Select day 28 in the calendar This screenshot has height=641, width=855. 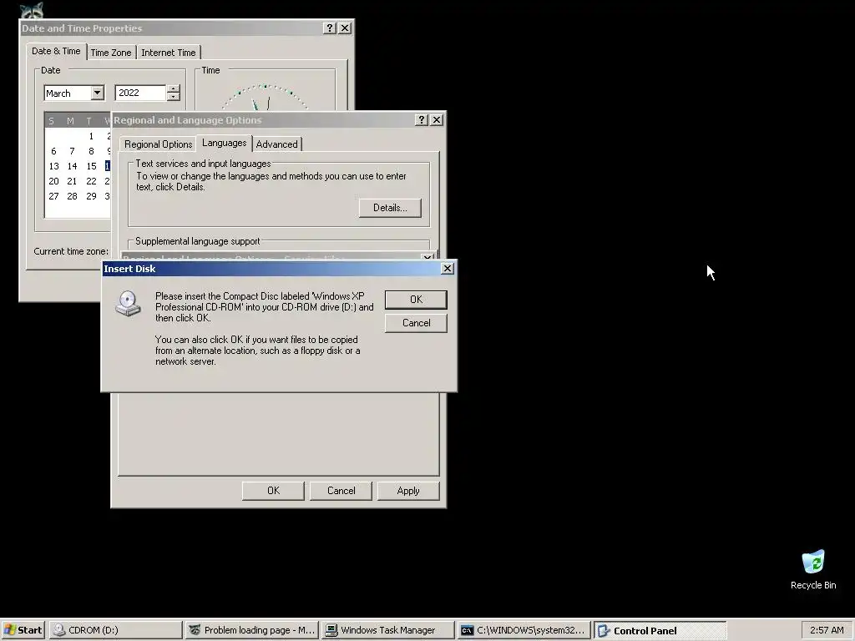click(72, 196)
